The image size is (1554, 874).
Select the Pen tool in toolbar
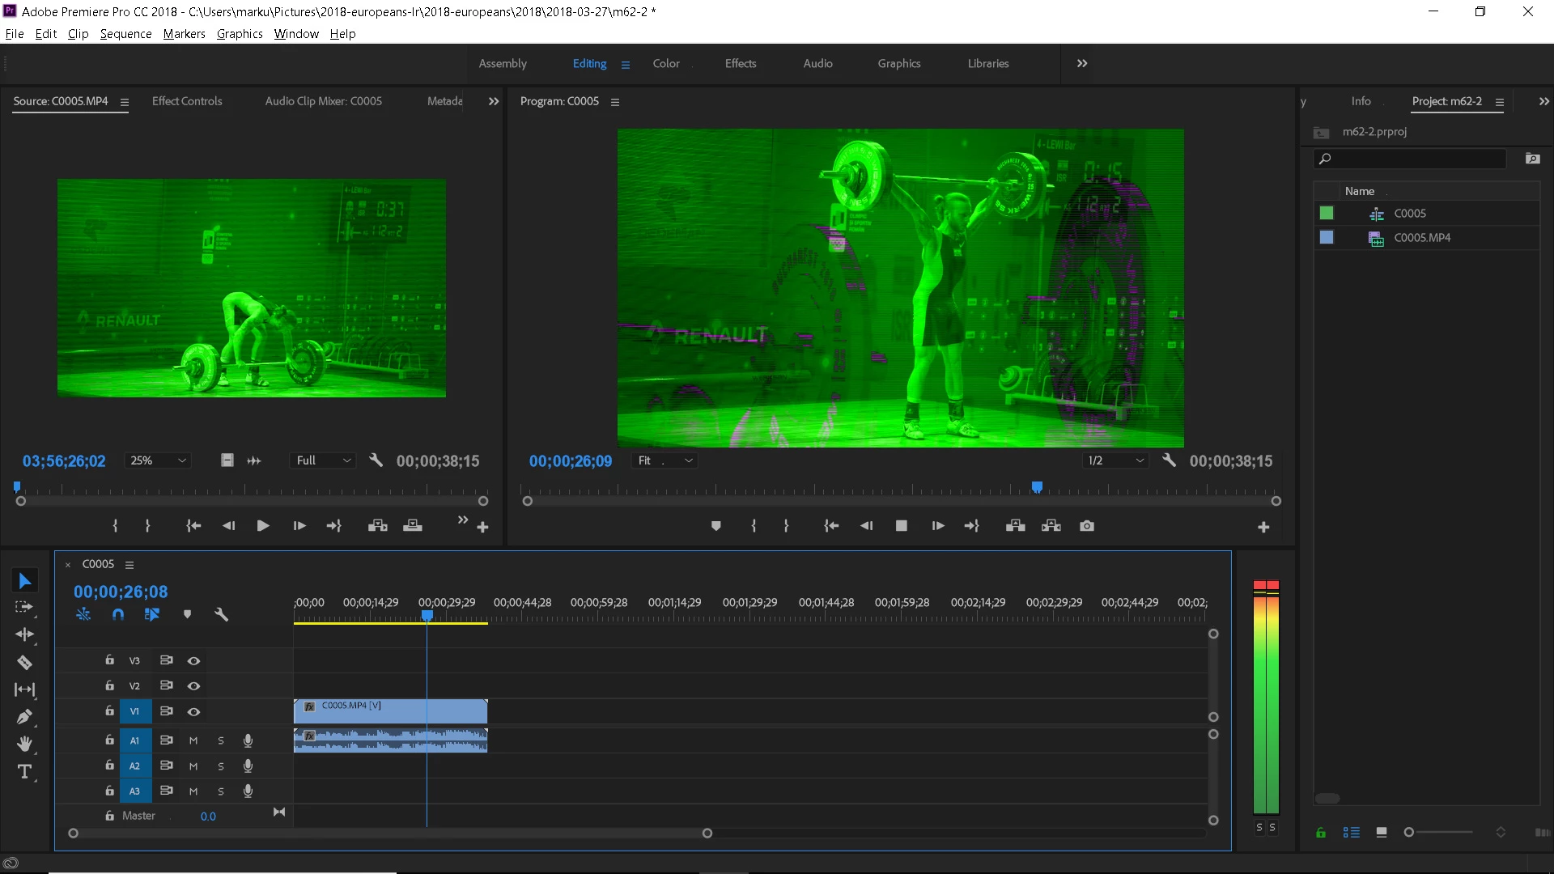point(24,717)
